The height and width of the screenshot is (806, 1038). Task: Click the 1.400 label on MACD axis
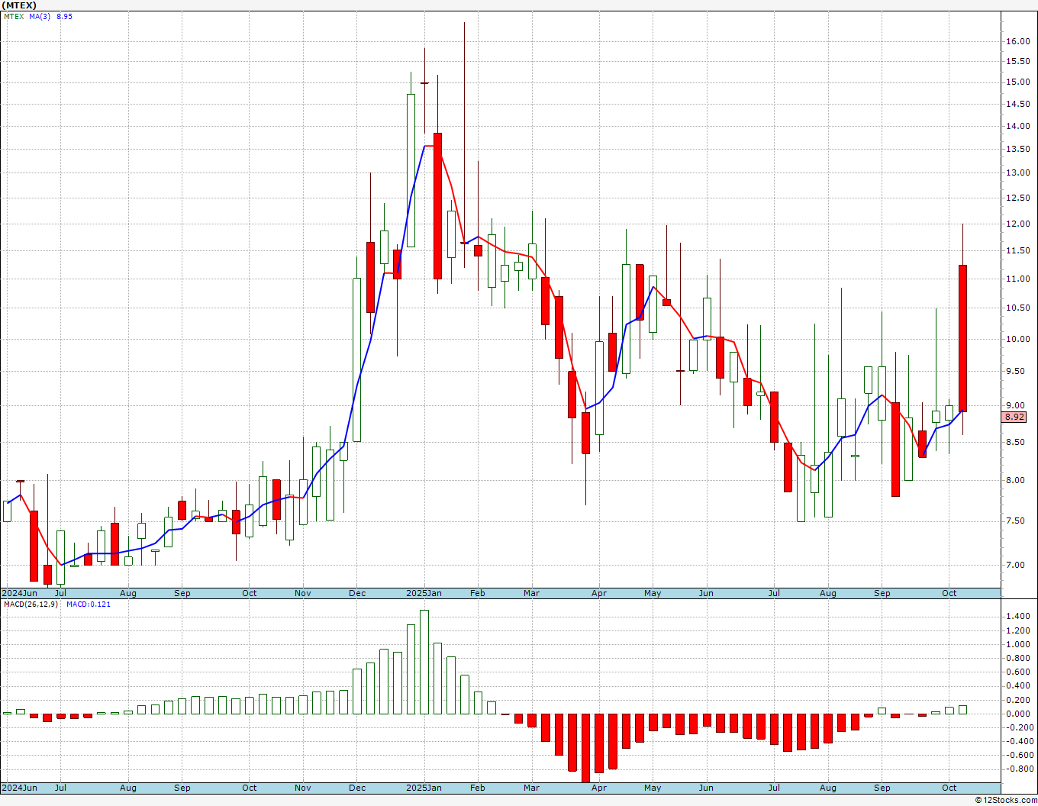point(1017,616)
